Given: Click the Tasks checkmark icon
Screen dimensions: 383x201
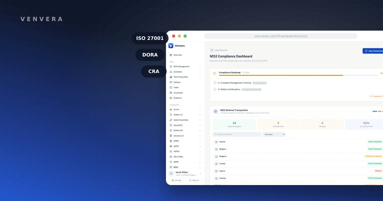Looking at the screenshot, I should click(171, 87).
